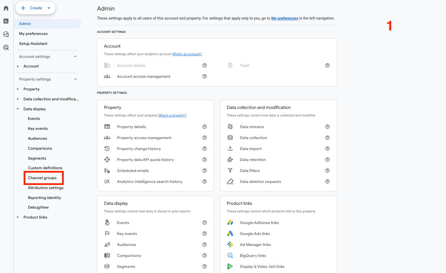
Task: Click help icon beside Events in Data display card
Action: click(205, 223)
